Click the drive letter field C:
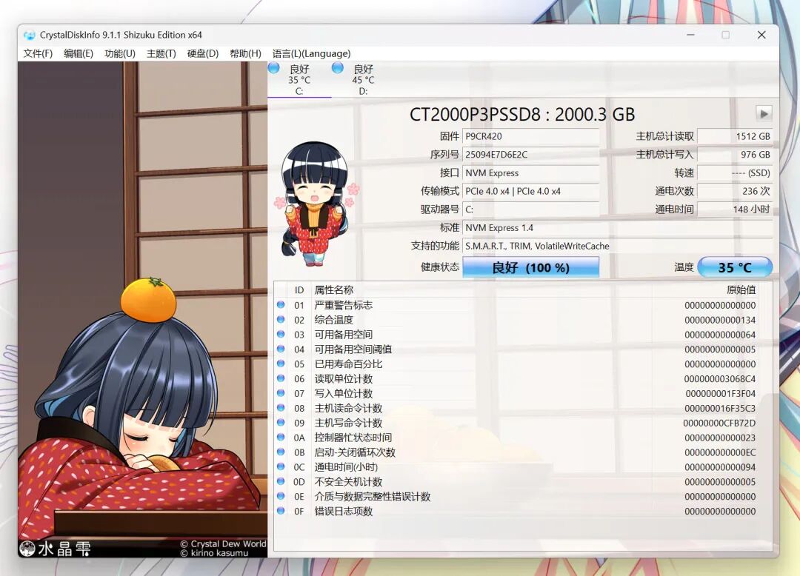 [530, 210]
